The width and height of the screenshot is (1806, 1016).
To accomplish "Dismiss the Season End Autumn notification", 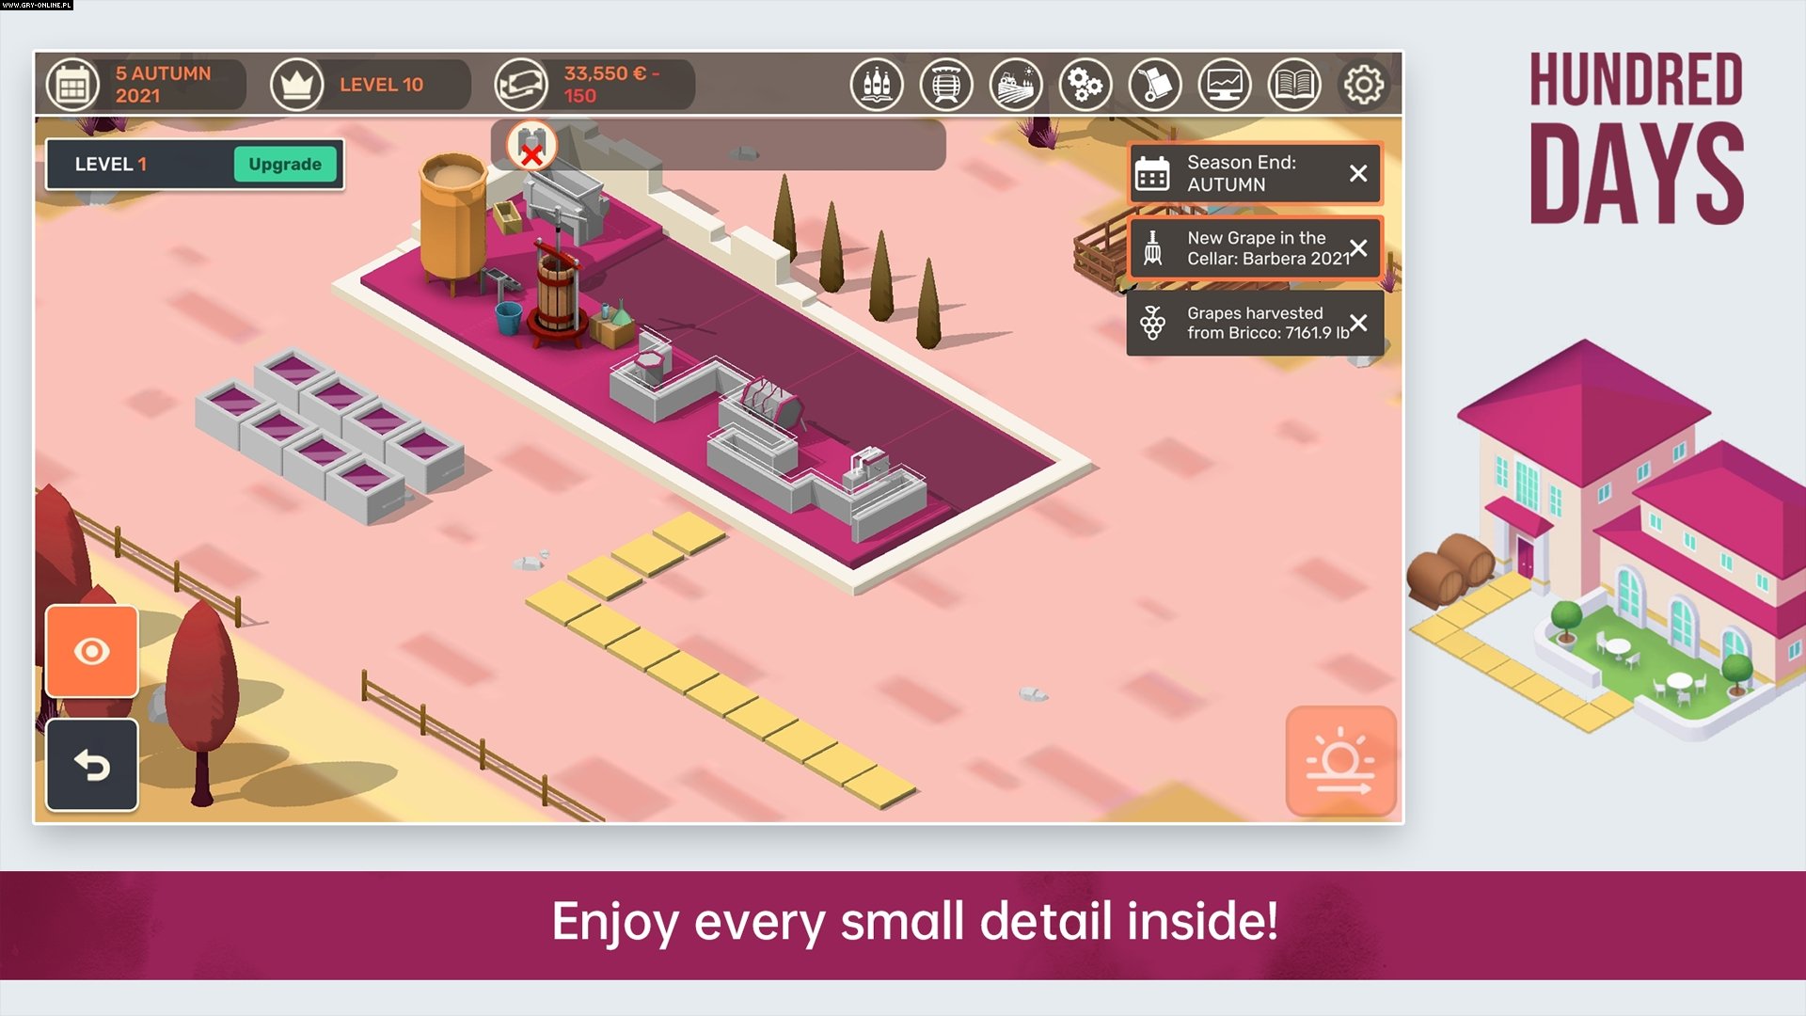I will point(1357,173).
